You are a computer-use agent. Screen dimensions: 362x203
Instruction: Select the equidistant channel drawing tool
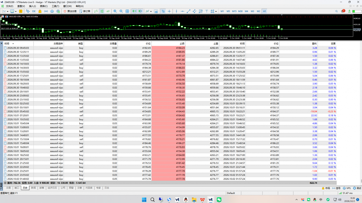[195, 11]
